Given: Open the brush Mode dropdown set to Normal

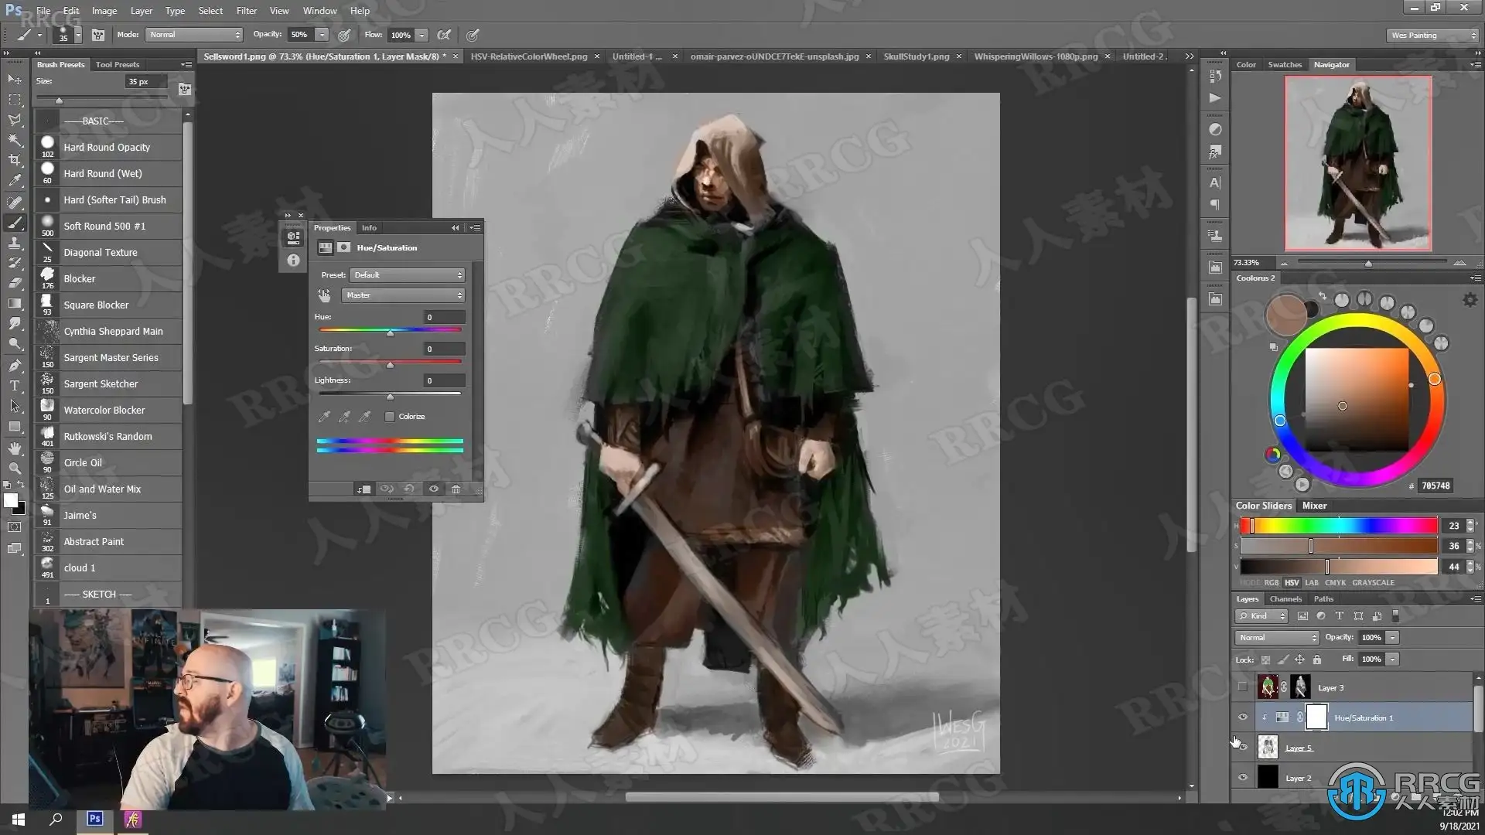Looking at the screenshot, I should pyautogui.click(x=194, y=35).
